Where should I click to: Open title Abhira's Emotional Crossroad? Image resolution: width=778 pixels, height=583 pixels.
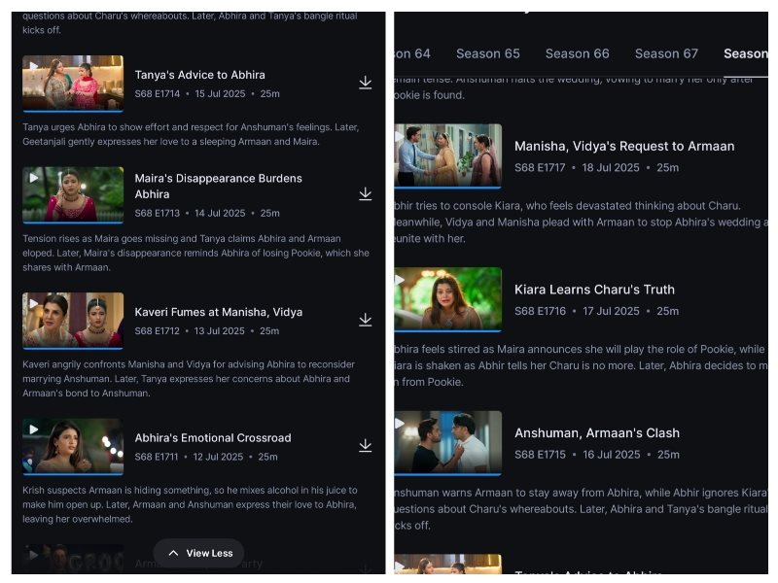coord(213,438)
